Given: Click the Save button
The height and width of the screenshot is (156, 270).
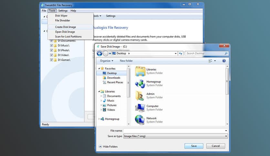Looking at the screenshot, I should coord(194,146).
